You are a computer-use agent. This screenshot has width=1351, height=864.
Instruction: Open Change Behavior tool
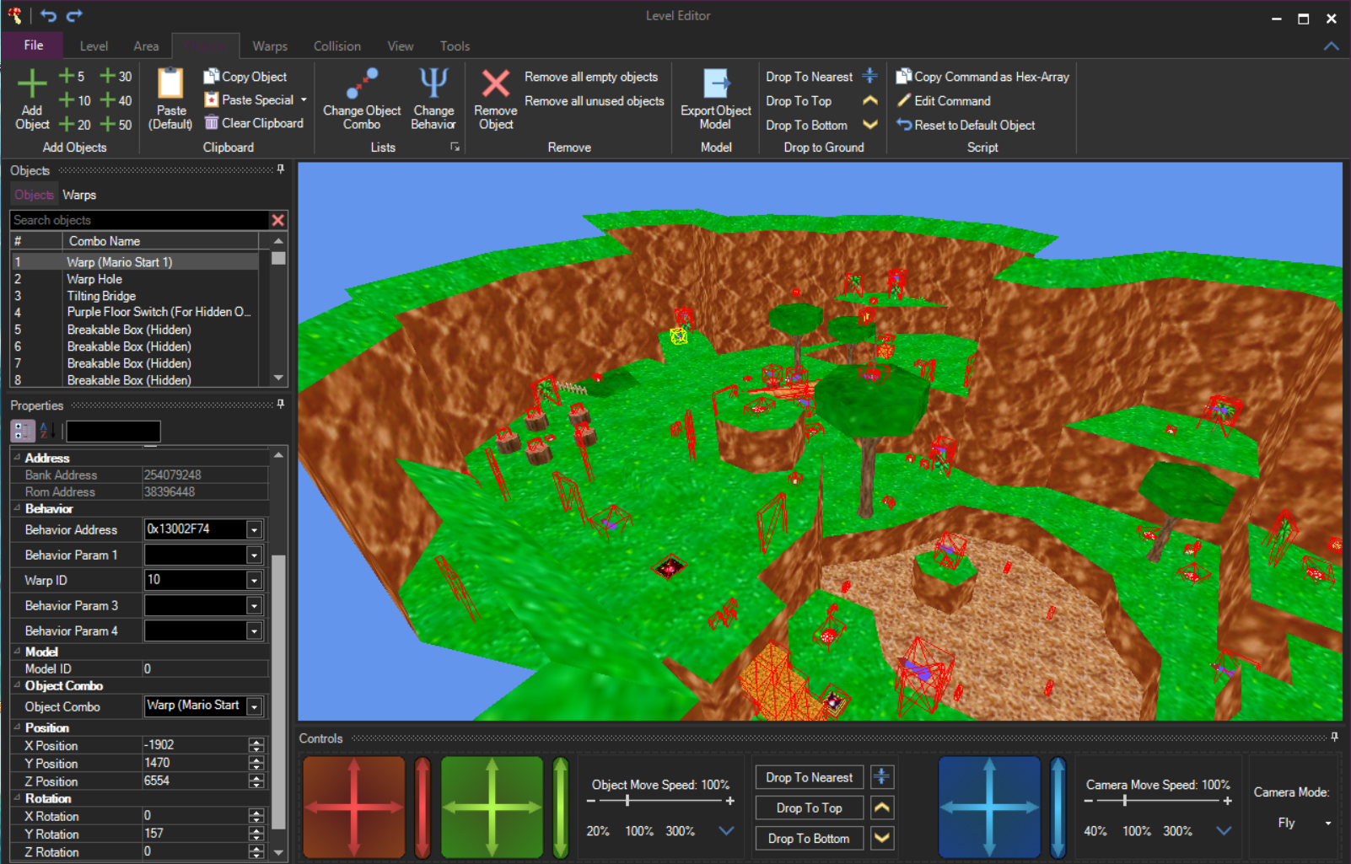click(433, 99)
